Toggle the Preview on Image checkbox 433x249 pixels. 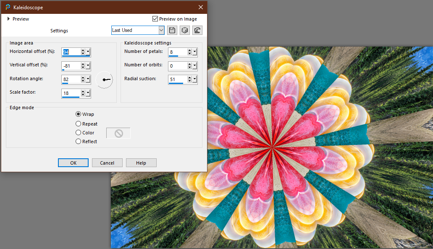[155, 18]
